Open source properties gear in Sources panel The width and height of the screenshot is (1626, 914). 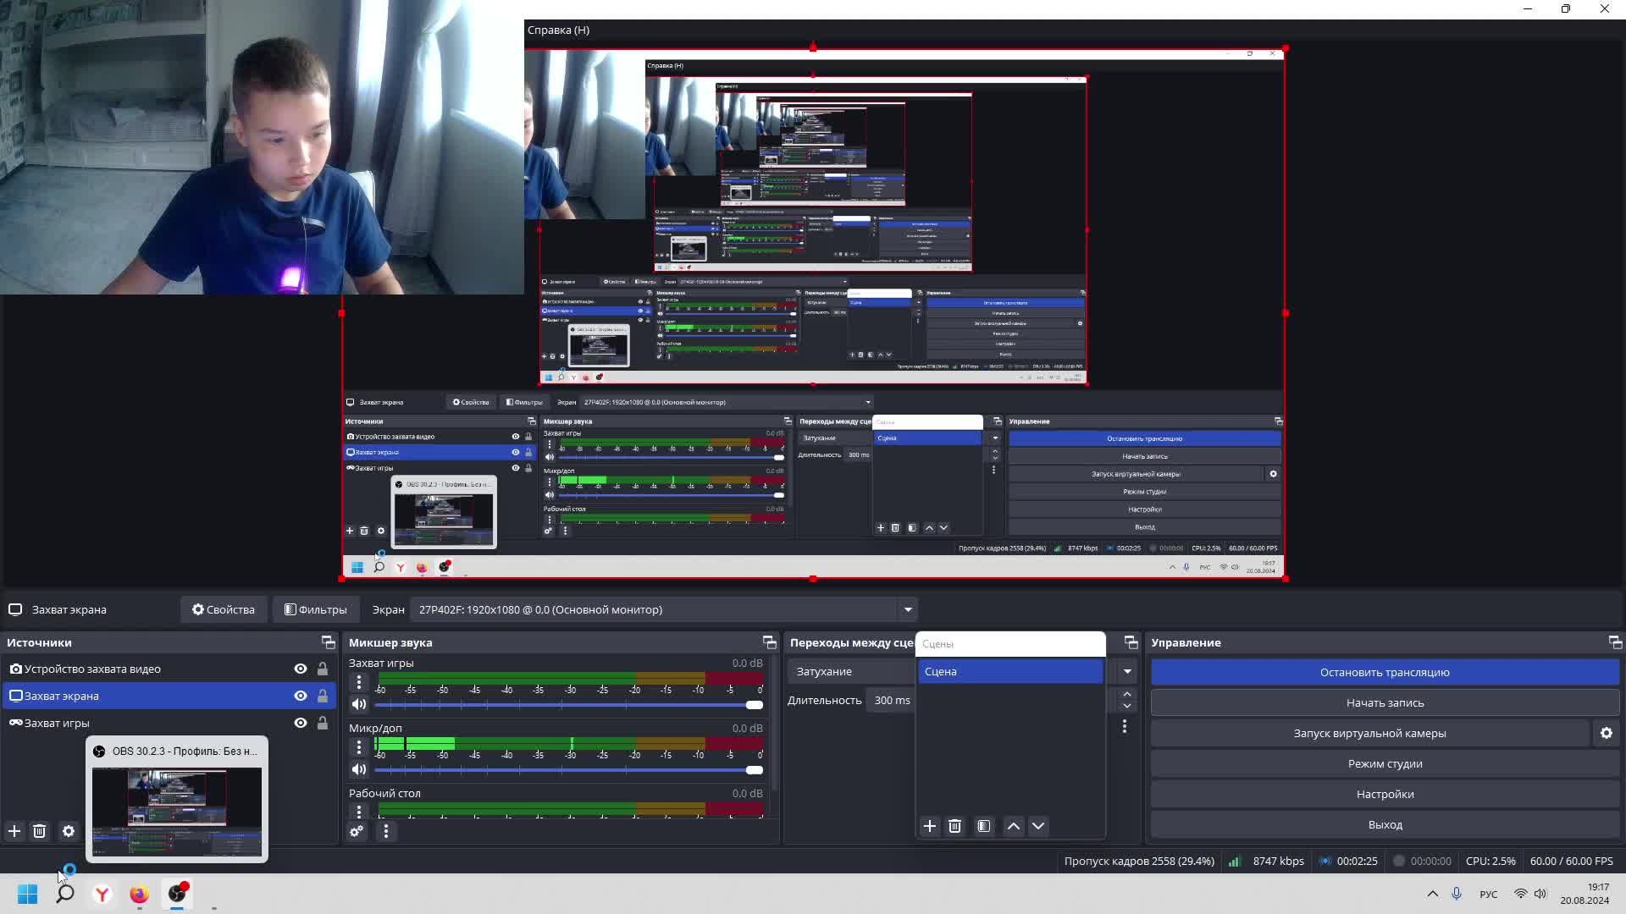pos(69,831)
